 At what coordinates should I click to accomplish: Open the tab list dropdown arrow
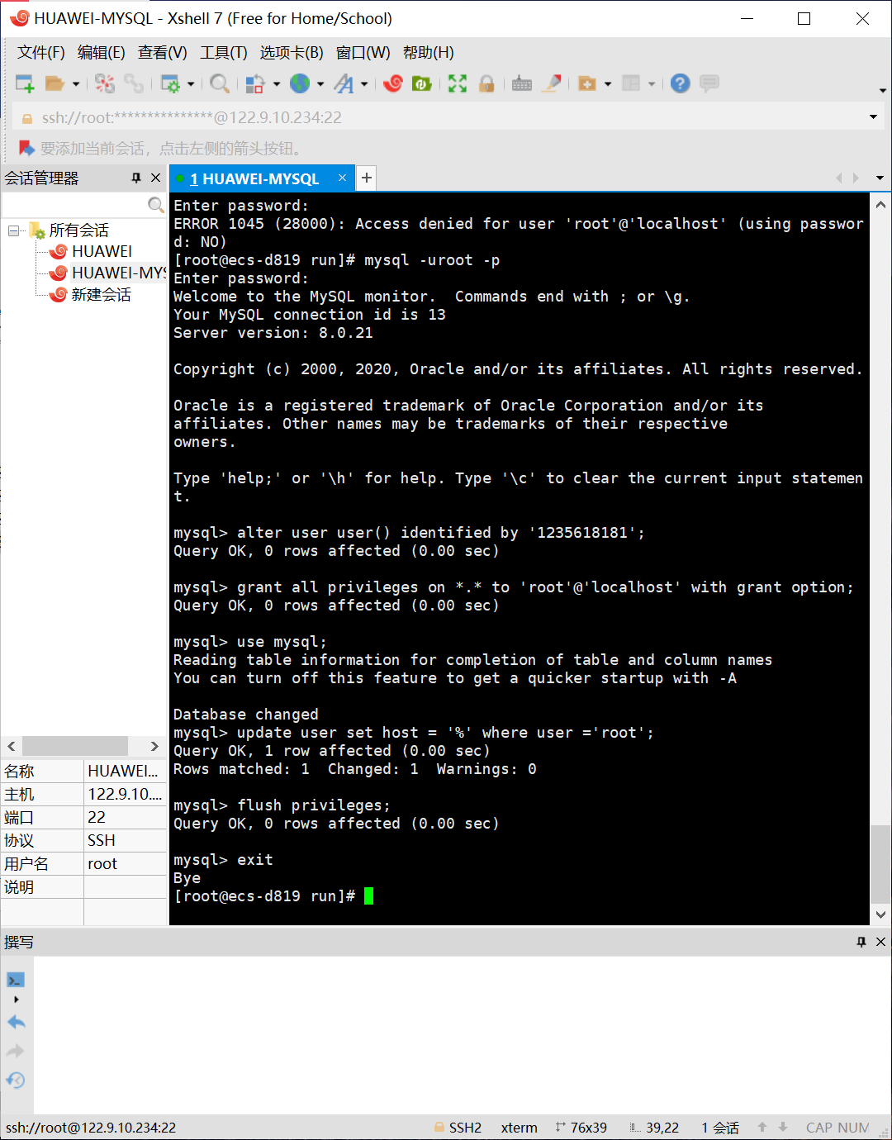[880, 178]
